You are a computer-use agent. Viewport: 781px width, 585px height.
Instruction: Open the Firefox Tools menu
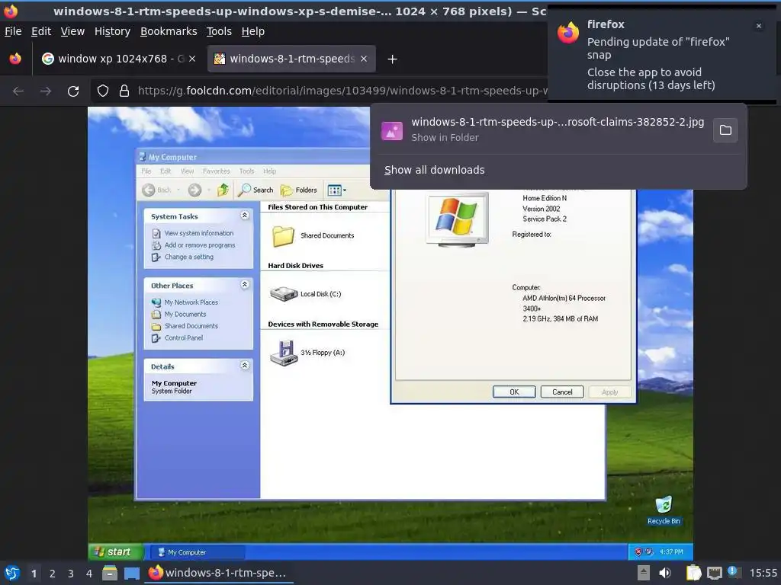[x=219, y=31]
